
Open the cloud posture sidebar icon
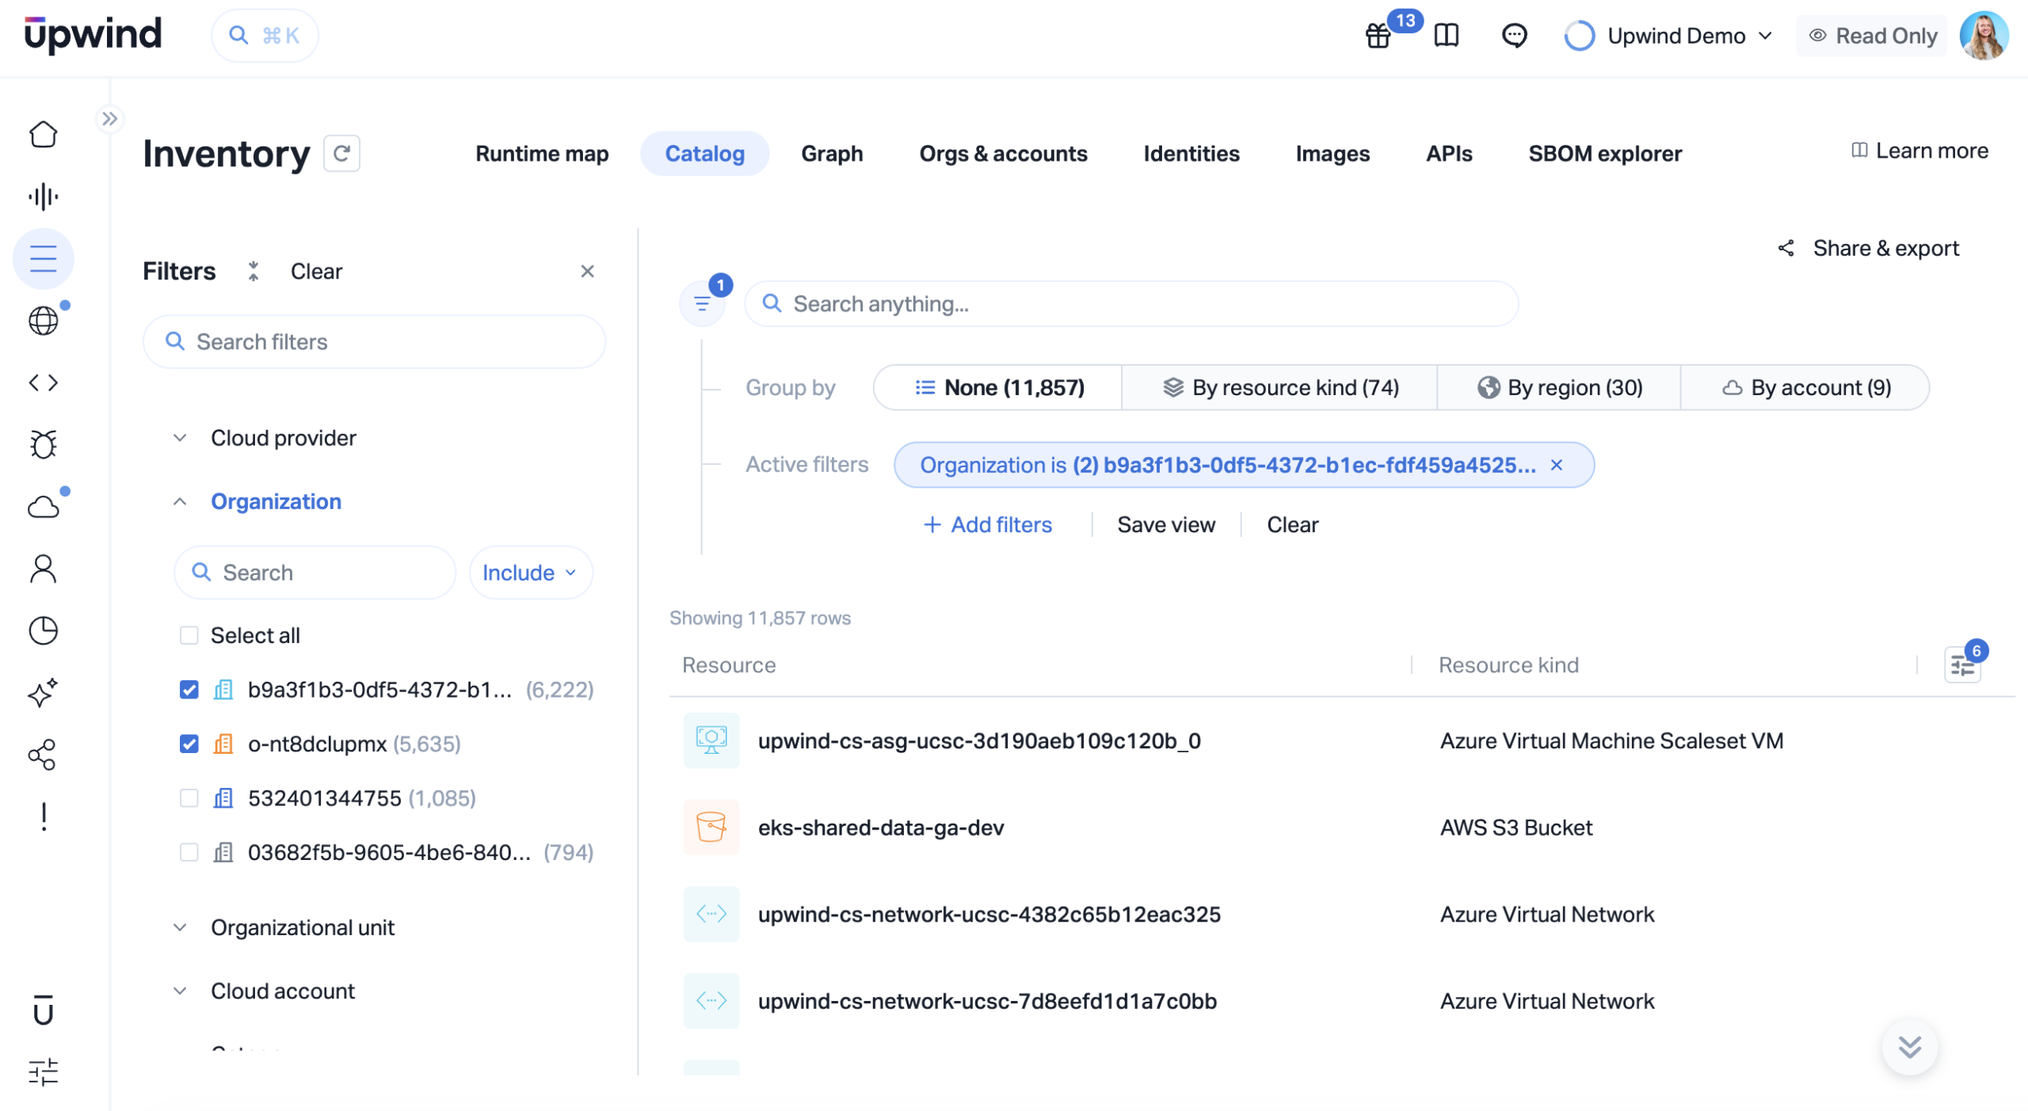[44, 507]
